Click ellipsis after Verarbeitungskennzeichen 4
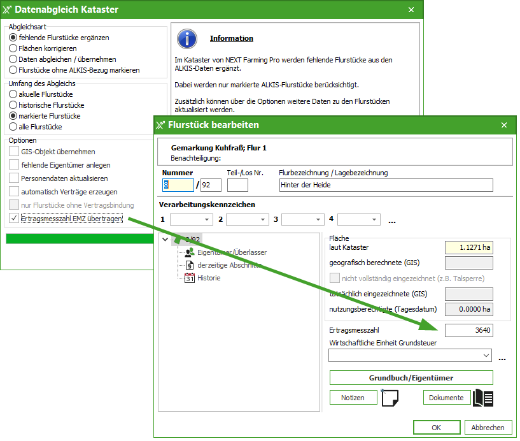The height and width of the screenshot is (441, 520). [x=392, y=220]
